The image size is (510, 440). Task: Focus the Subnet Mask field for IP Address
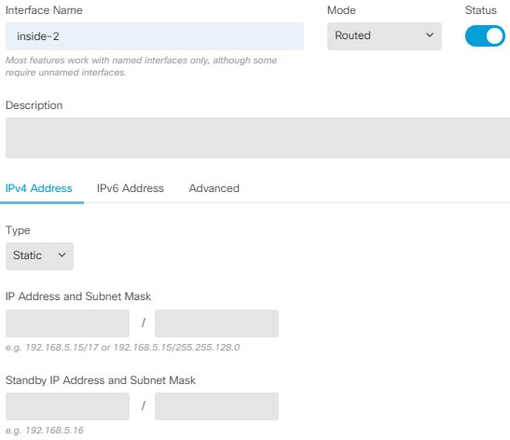click(216, 323)
